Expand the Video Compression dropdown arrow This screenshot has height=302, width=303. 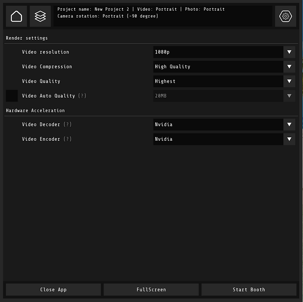tap(289, 67)
